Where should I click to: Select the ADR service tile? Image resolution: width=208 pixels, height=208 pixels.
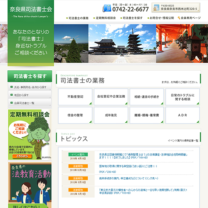pyautogui.click(x=183, y=115)
